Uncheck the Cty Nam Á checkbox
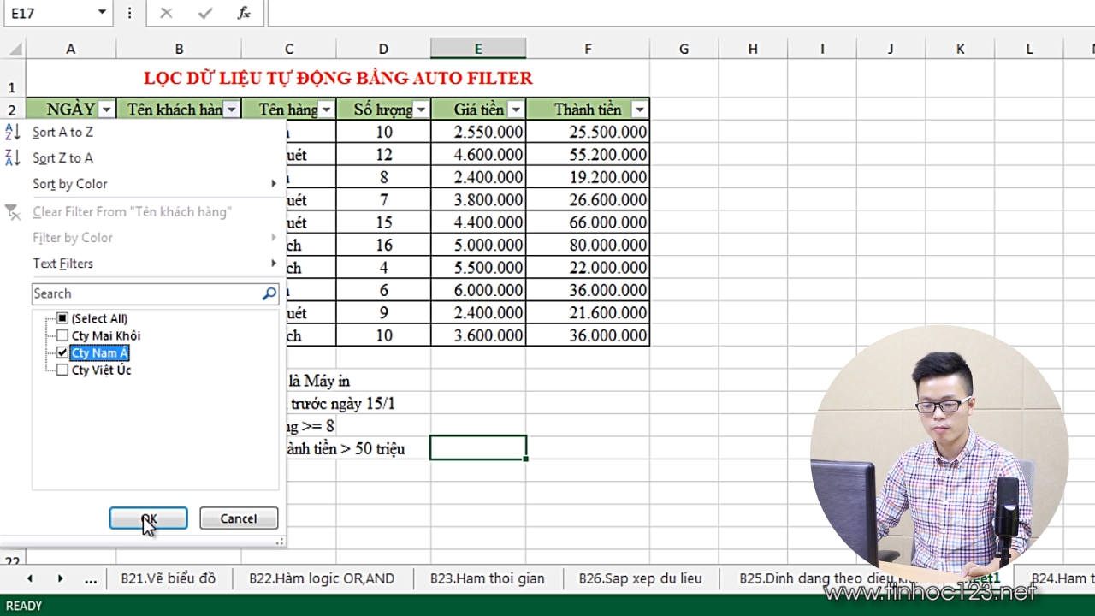The width and height of the screenshot is (1095, 616). [x=62, y=352]
